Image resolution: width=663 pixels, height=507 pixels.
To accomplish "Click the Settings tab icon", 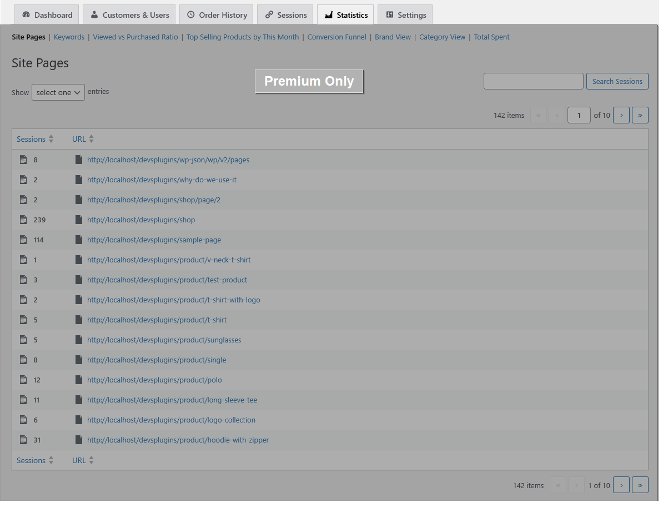I will point(389,15).
